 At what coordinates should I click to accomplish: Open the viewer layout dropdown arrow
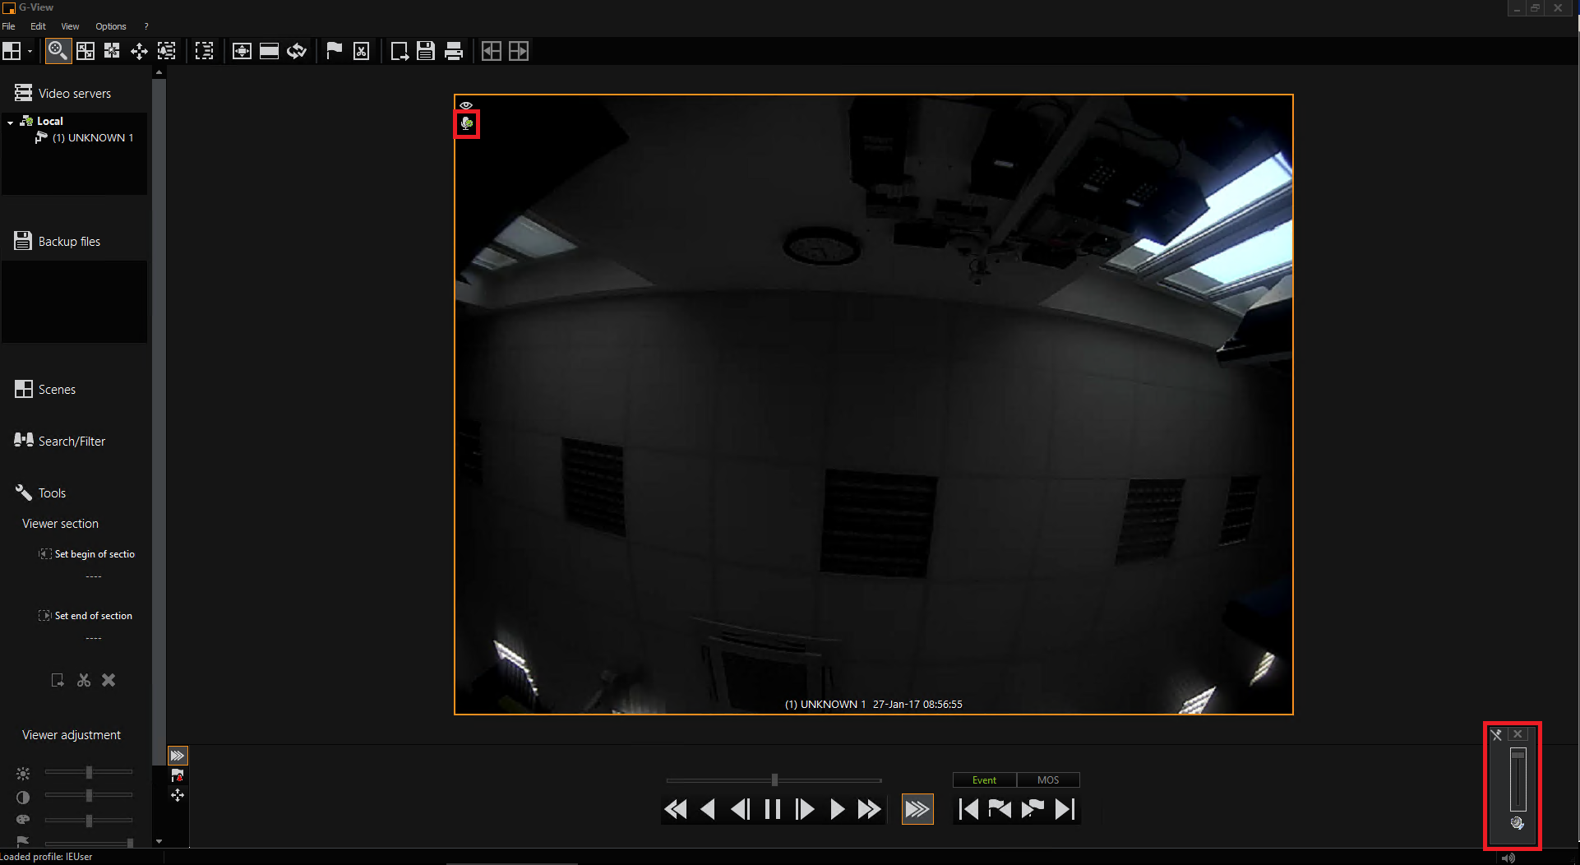coord(30,51)
